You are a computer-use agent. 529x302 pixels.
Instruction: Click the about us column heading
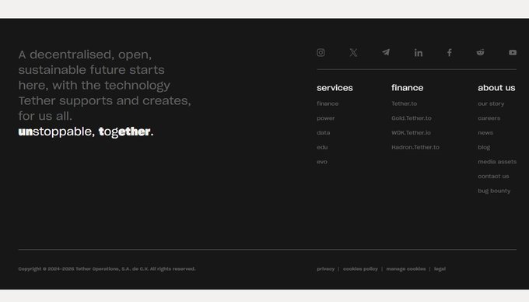(x=496, y=88)
